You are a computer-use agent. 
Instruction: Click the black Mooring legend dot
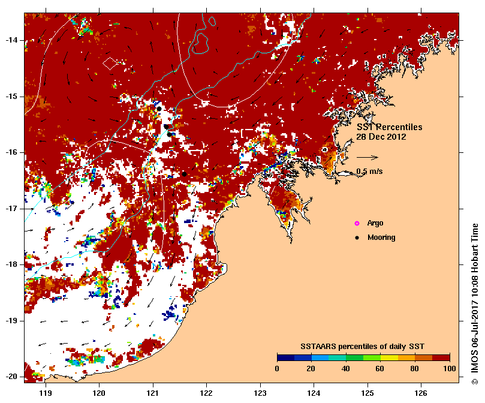[357, 237]
